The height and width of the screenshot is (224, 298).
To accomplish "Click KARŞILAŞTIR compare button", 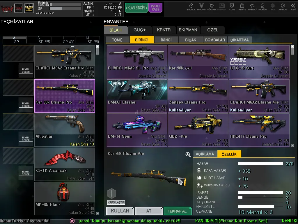I will 116,202.
